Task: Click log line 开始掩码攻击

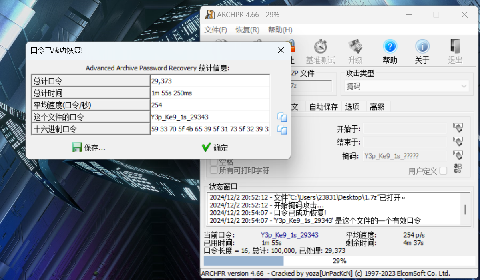Action: 267,205
